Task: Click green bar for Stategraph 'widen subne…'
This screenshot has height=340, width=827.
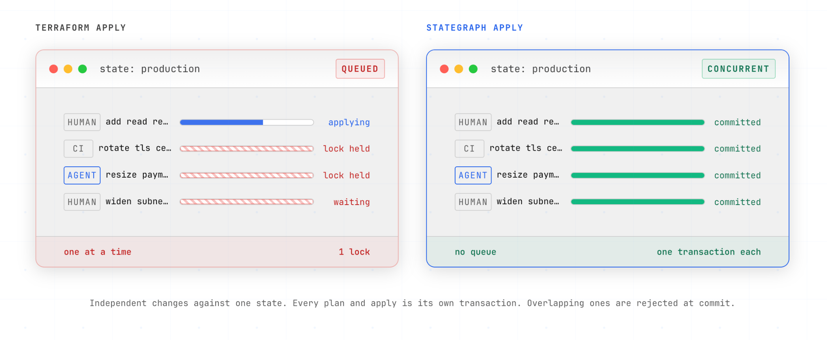Action: click(x=638, y=202)
